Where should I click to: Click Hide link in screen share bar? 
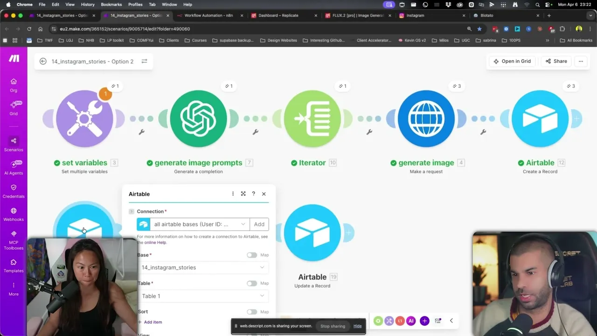click(357, 326)
